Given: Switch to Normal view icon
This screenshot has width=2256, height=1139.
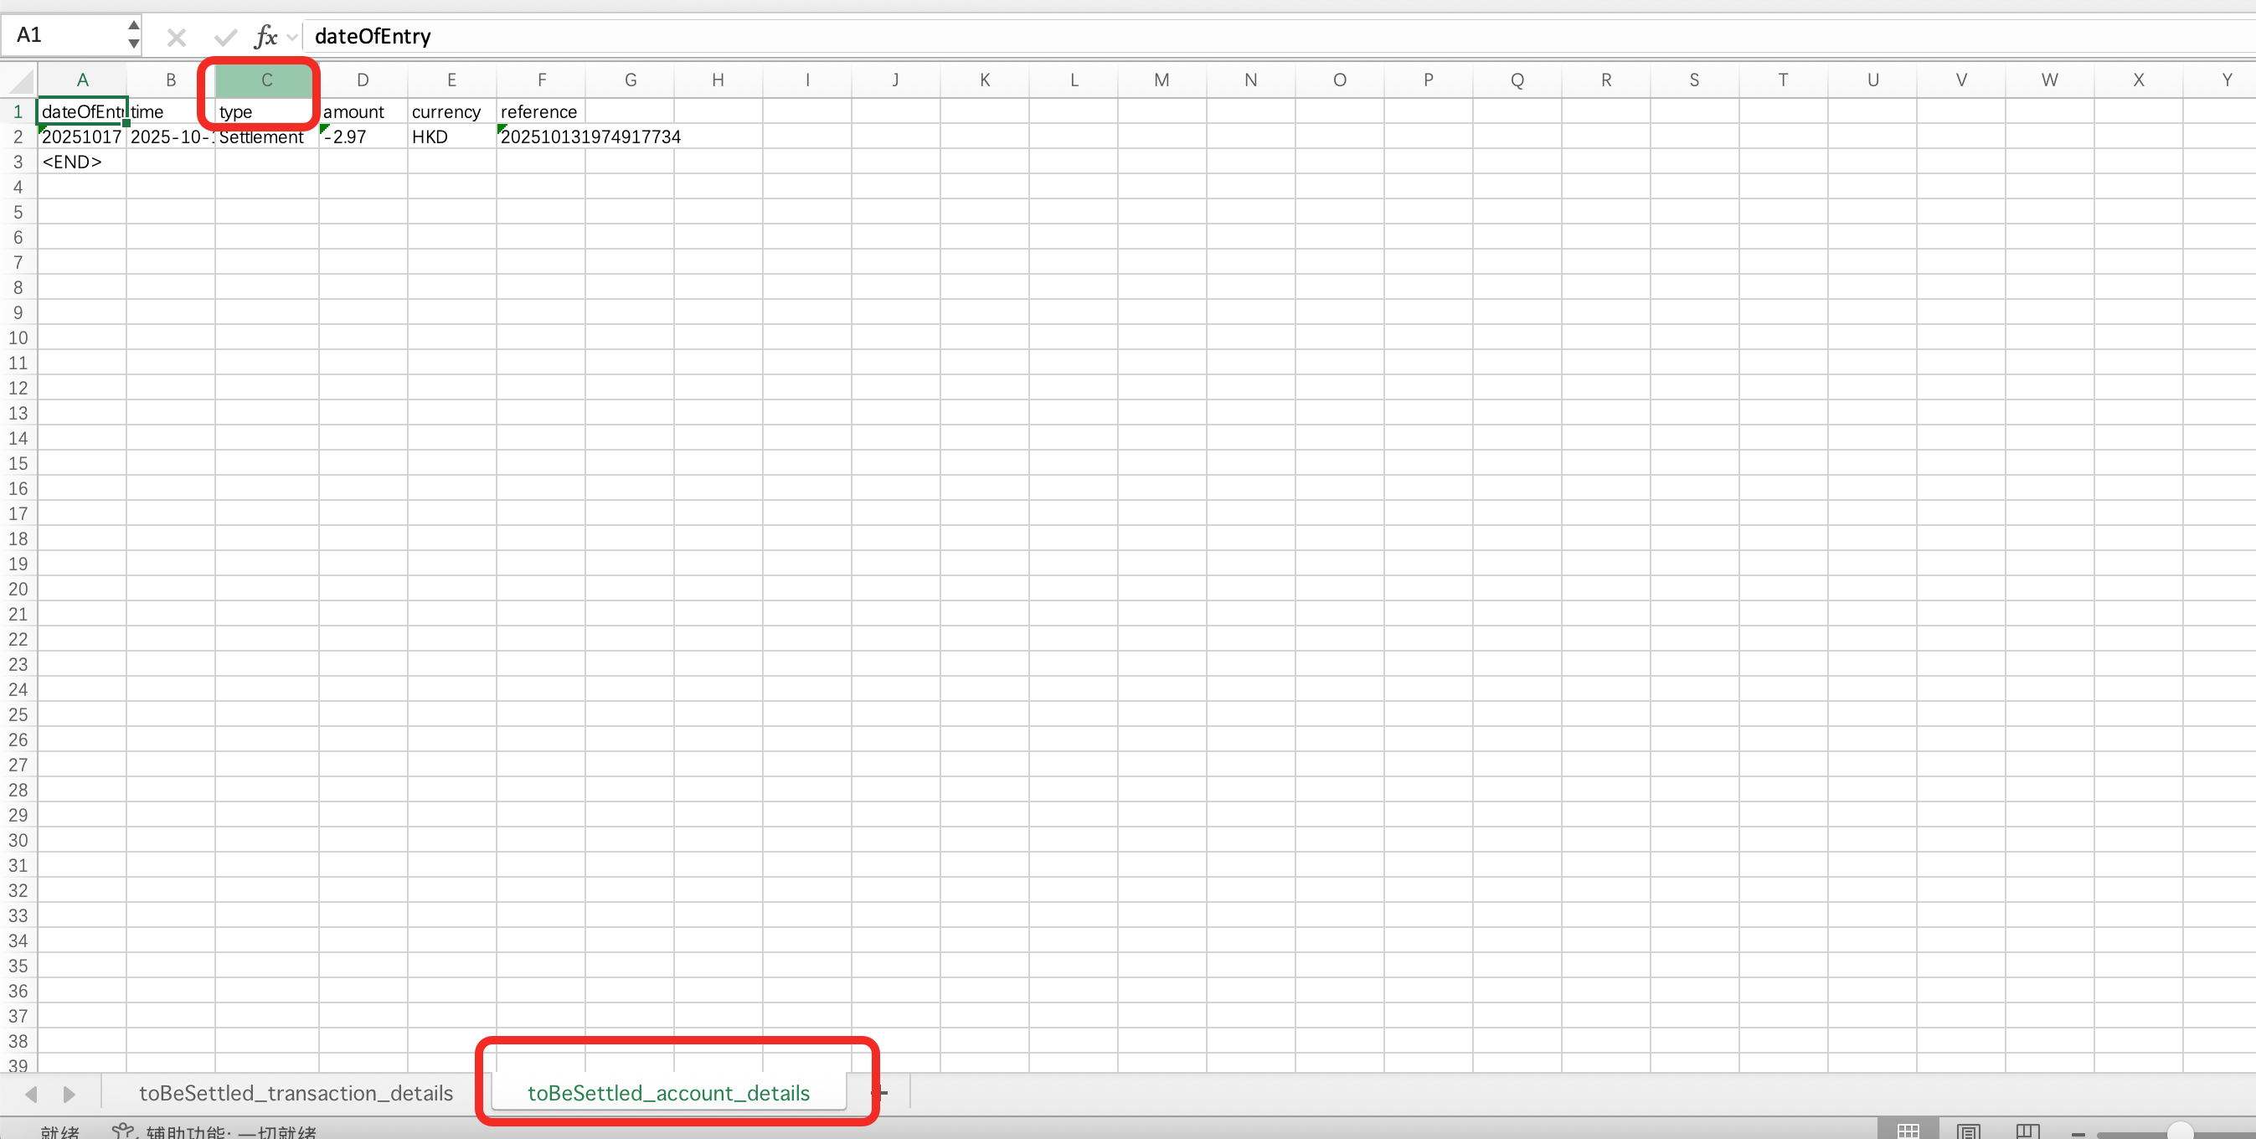Looking at the screenshot, I should pyautogui.click(x=1908, y=1131).
